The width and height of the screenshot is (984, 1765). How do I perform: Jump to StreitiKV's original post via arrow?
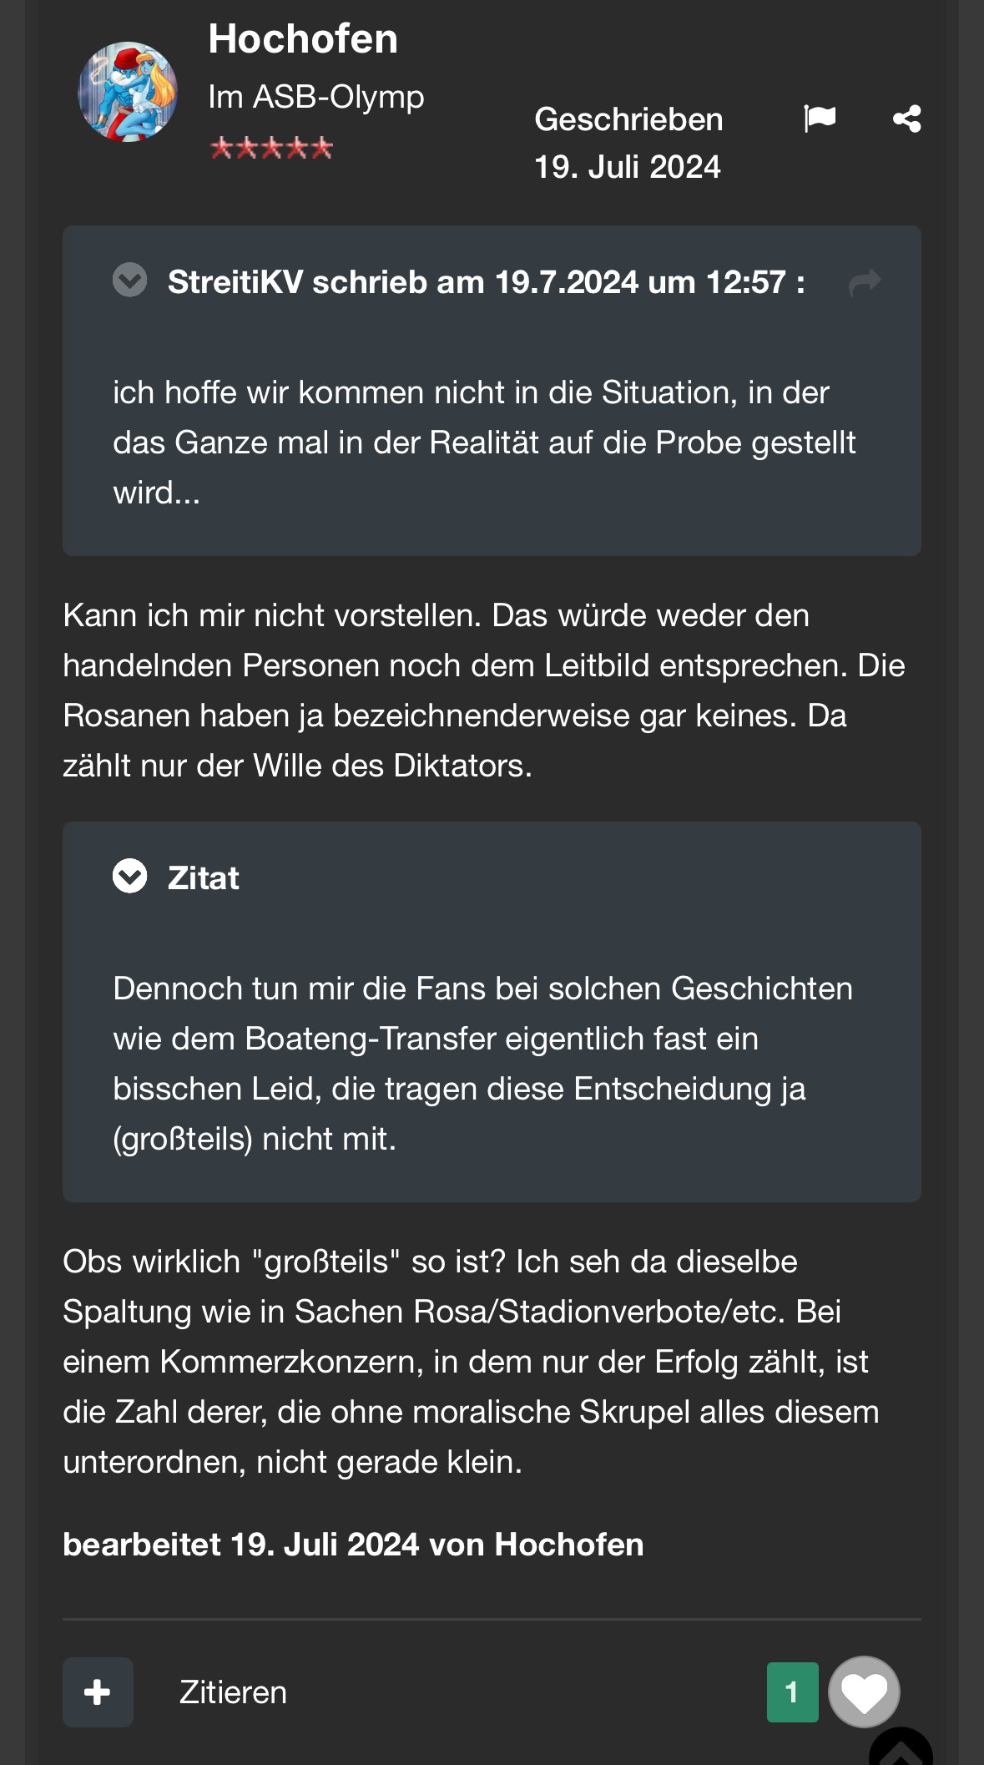865,282
